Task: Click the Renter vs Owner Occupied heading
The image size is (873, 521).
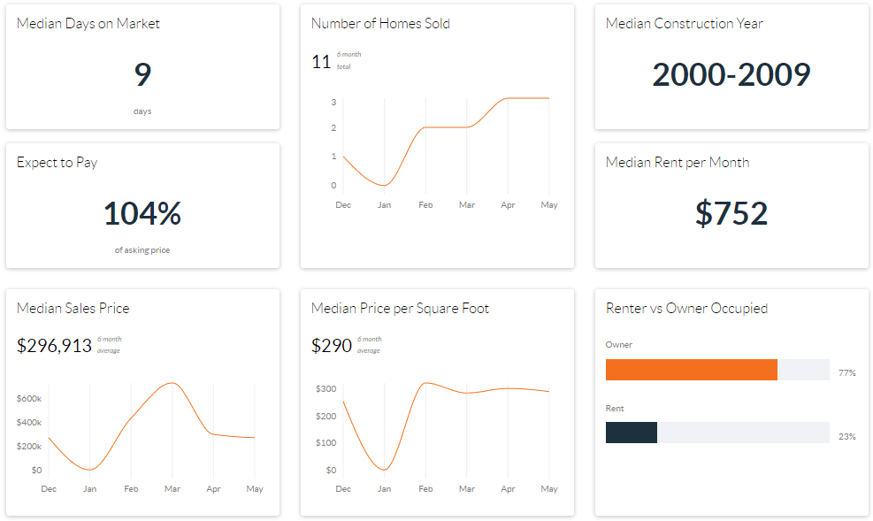Action: tap(686, 309)
